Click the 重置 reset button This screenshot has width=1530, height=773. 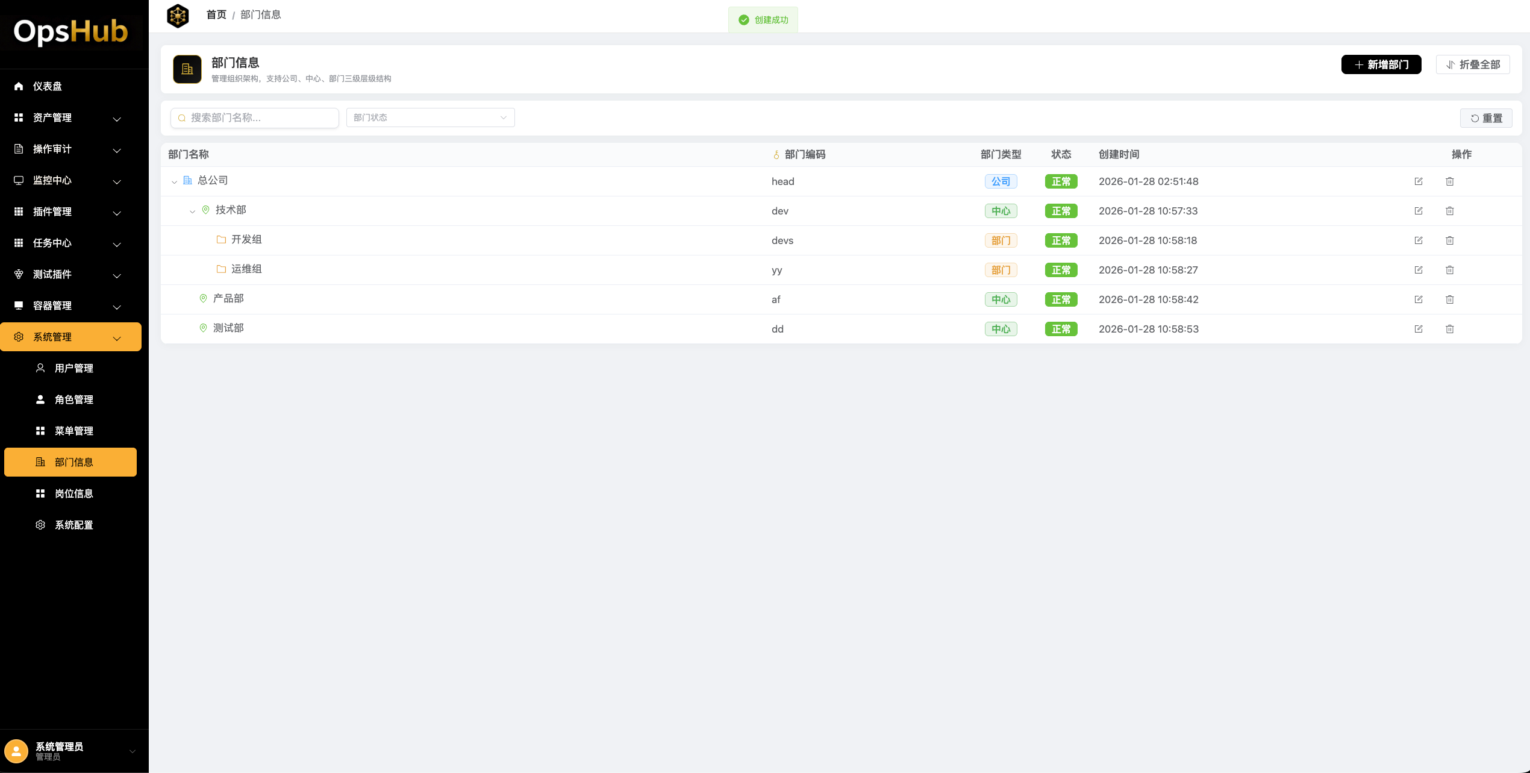pyautogui.click(x=1485, y=118)
